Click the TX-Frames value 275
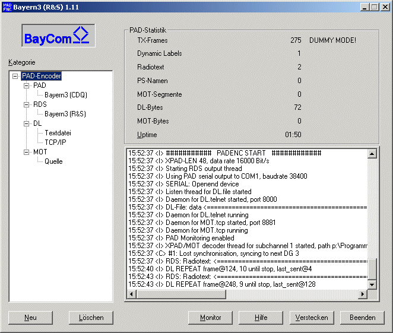The image size is (393, 333). [296, 40]
